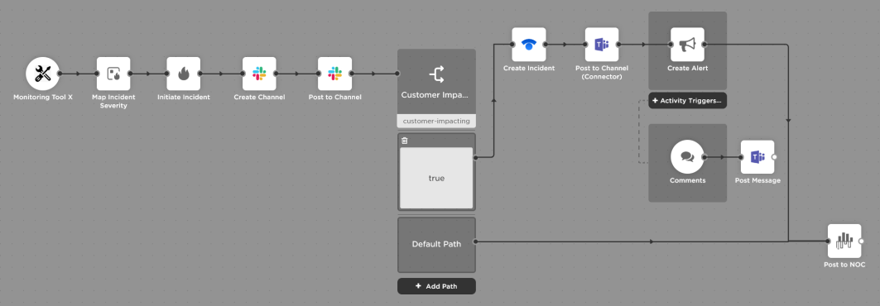Screen dimensions: 880x306
Task: Click the Create Alert label
Action: [x=687, y=69]
